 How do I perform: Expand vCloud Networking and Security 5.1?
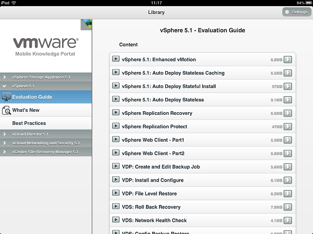tap(46, 143)
